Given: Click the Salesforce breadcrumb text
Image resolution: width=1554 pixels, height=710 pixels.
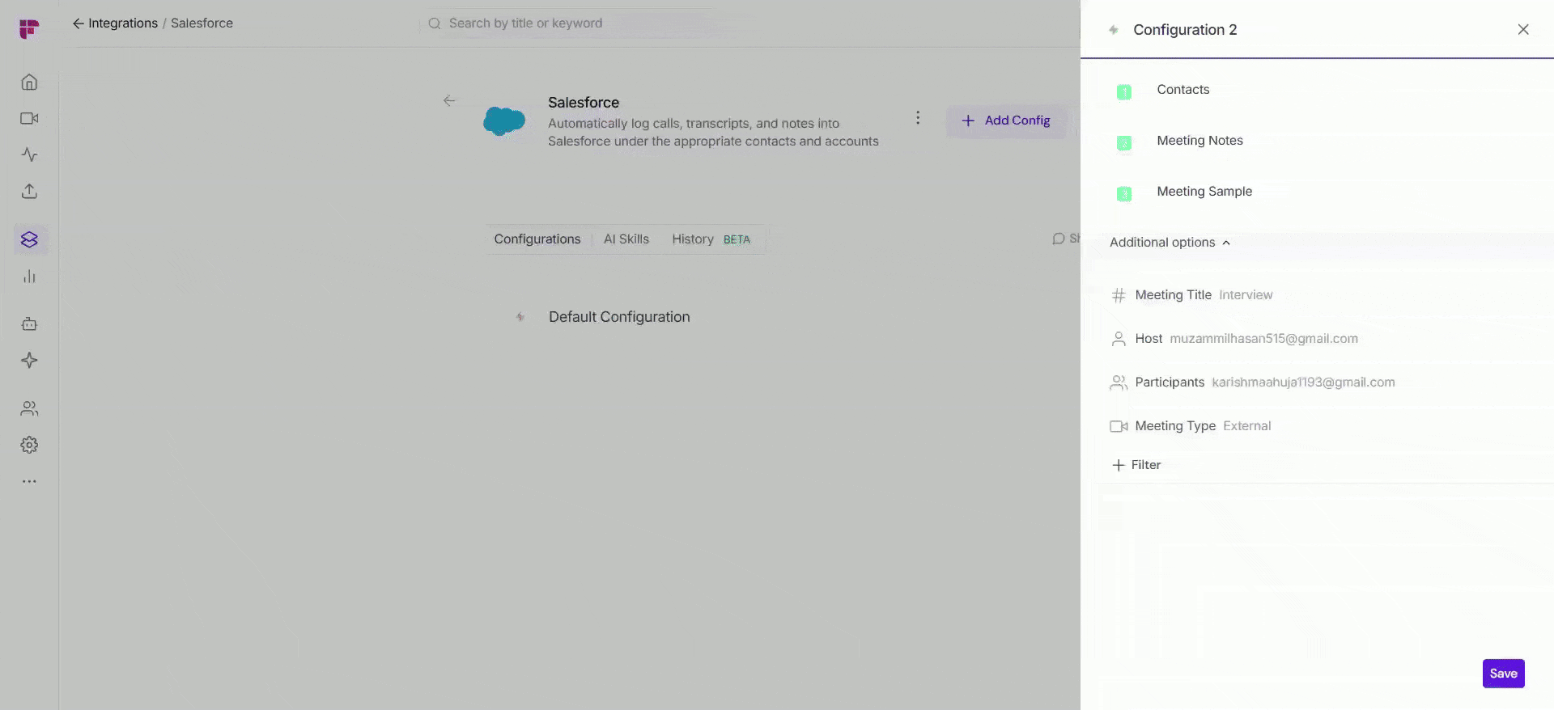Looking at the screenshot, I should 202,23.
